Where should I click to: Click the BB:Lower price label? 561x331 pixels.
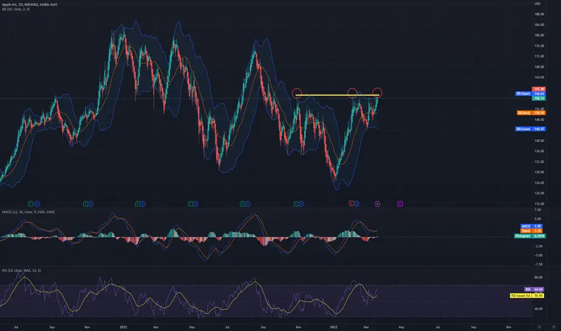coord(530,129)
